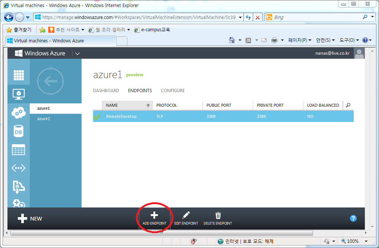Viewport: 379px width, 248px height.
Task: Expand Windows Azure header chevron menu
Action: 77,54
